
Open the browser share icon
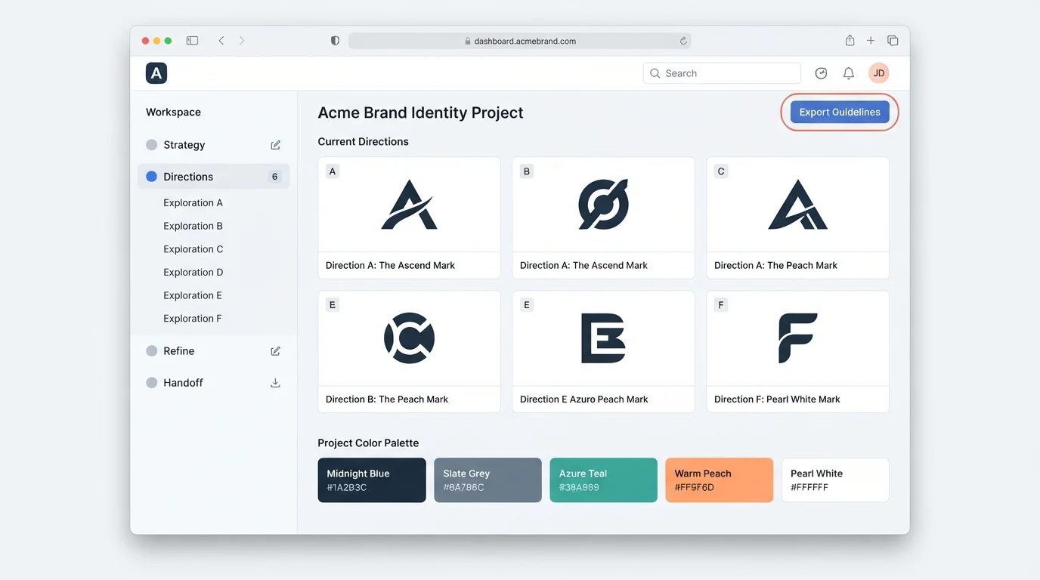[850, 41]
